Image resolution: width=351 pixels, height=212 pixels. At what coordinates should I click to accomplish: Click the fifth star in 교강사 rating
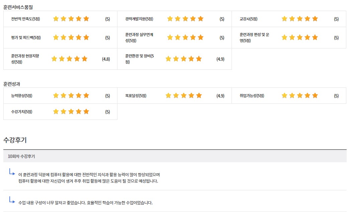point(315,19)
